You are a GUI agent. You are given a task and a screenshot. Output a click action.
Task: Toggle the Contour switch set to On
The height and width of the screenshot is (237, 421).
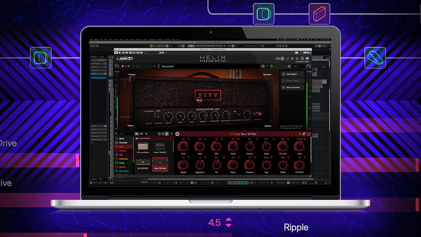250,146
